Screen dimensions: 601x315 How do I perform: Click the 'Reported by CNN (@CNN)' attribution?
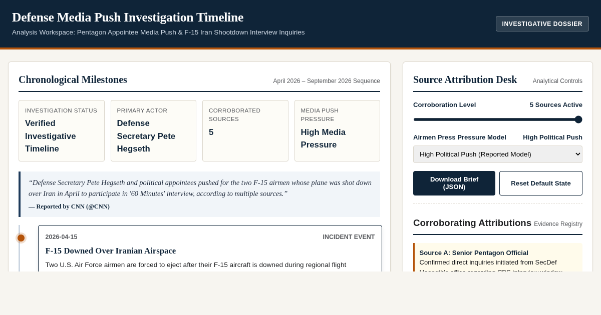point(69,206)
